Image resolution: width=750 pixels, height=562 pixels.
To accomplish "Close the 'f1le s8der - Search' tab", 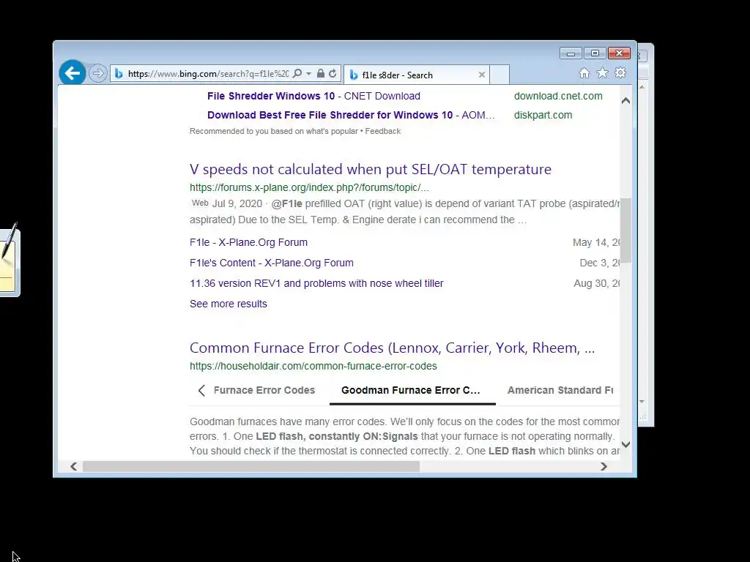I will pos(482,75).
